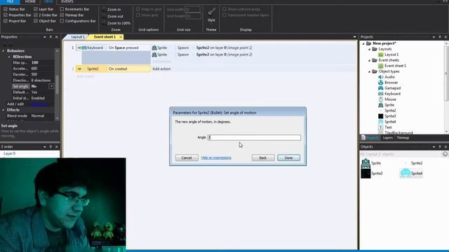This screenshot has width=449, height=252.
Task: Collapse New project tree node
Action: pos(363,43)
